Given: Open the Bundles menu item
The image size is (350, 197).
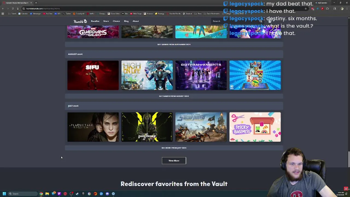Looking at the screenshot, I should [x=95, y=21].
